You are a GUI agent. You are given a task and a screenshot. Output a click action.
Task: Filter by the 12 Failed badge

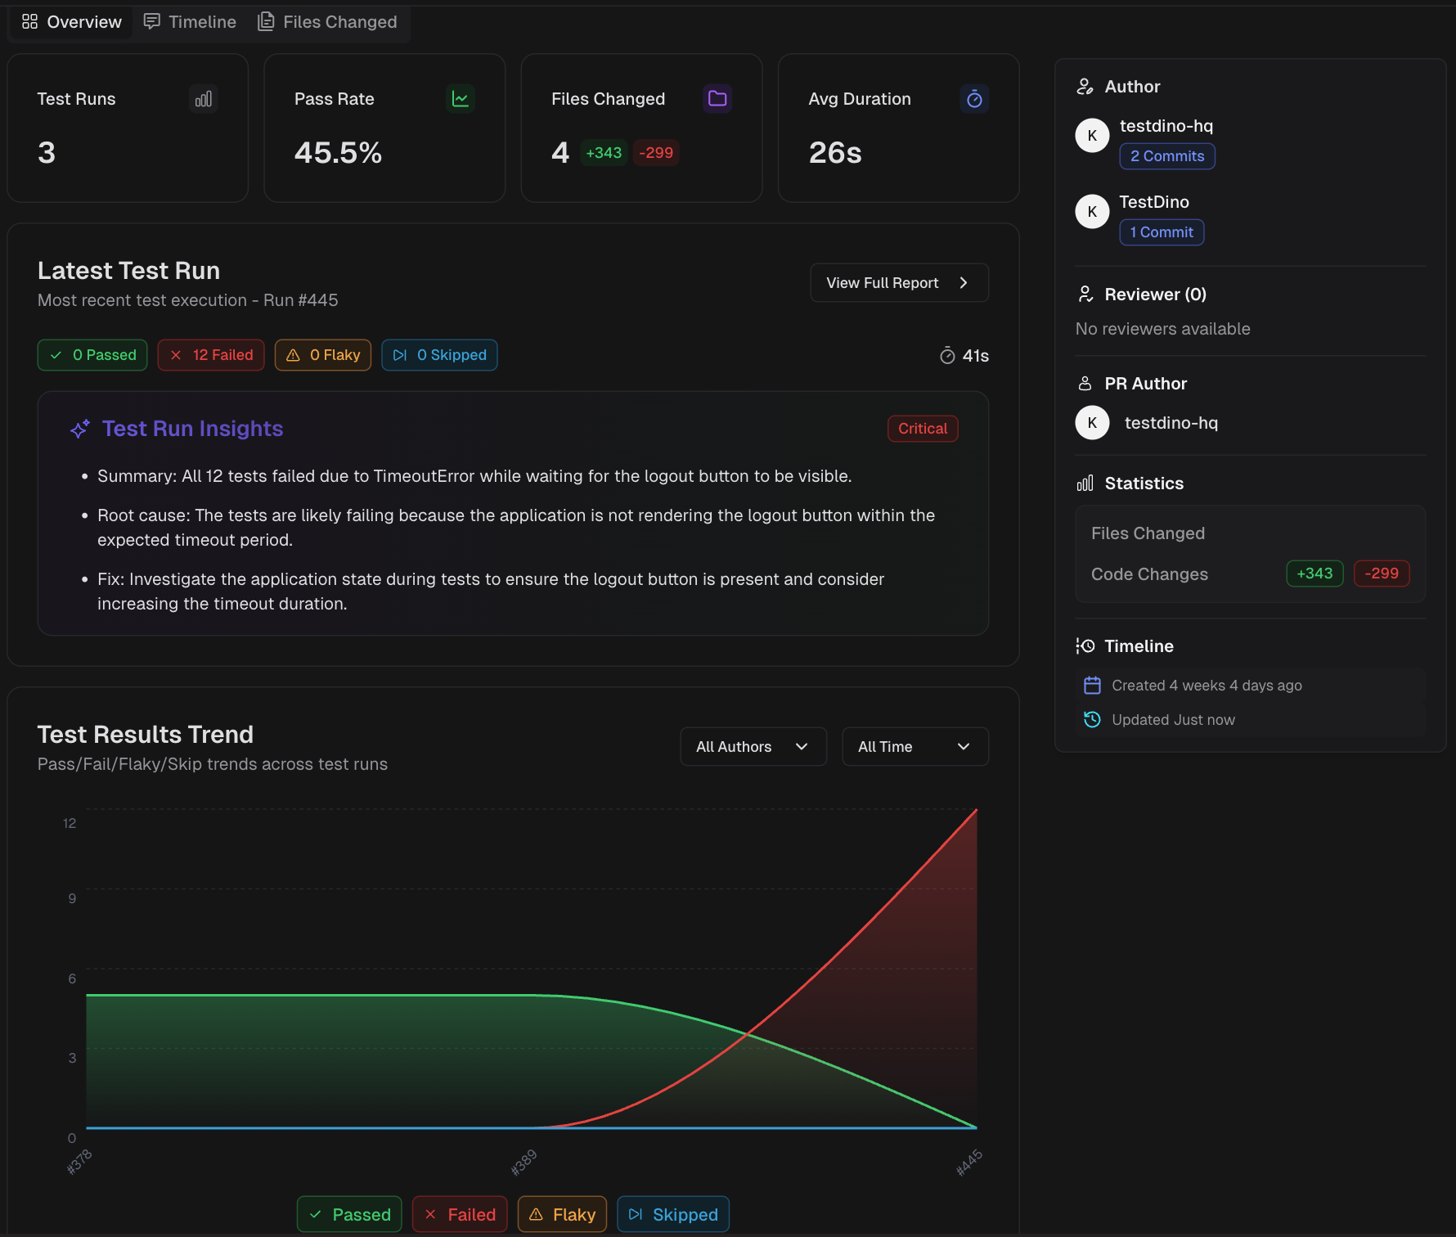pyautogui.click(x=211, y=355)
